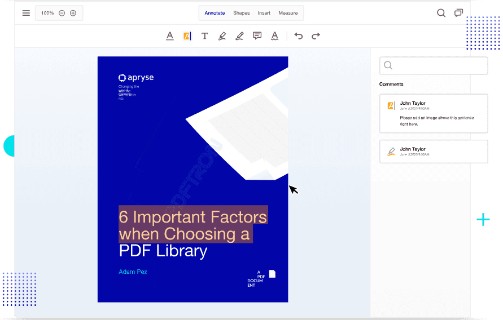The height and width of the screenshot is (320, 503).
Task: Click the highlighted '6 Important Factors' text
Action: (193, 217)
